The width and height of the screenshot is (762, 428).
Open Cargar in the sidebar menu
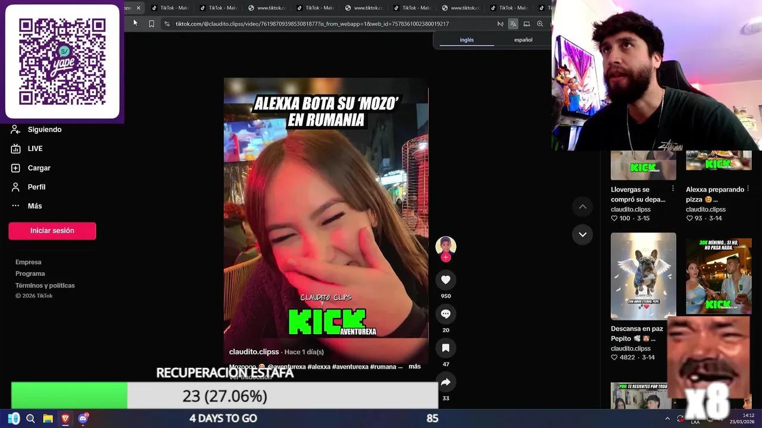point(39,168)
